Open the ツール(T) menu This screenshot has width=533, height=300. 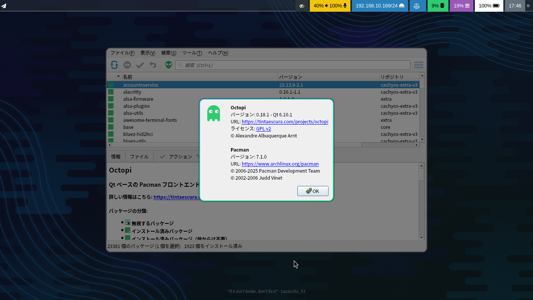192,53
